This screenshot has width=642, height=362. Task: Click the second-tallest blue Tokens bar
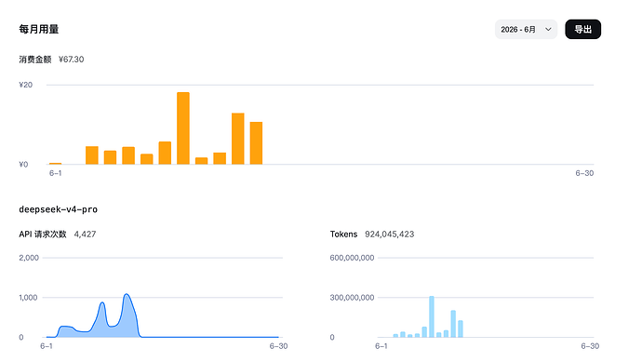453,324
